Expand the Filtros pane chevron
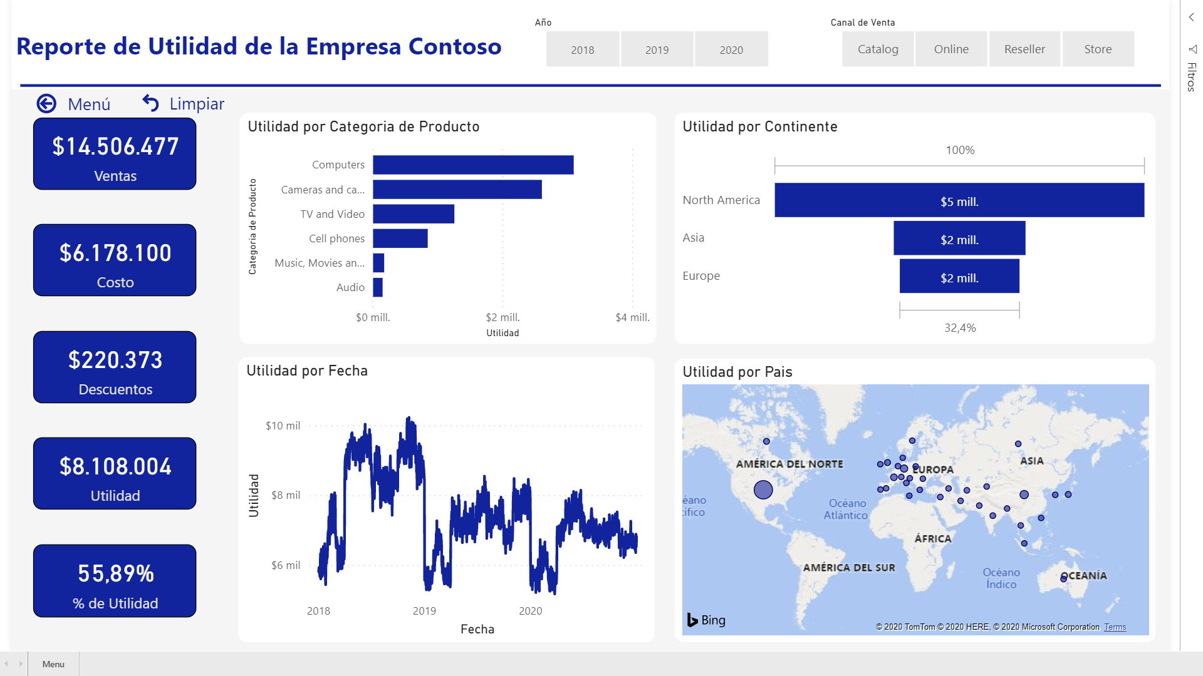1203x676 pixels. coord(1192,18)
